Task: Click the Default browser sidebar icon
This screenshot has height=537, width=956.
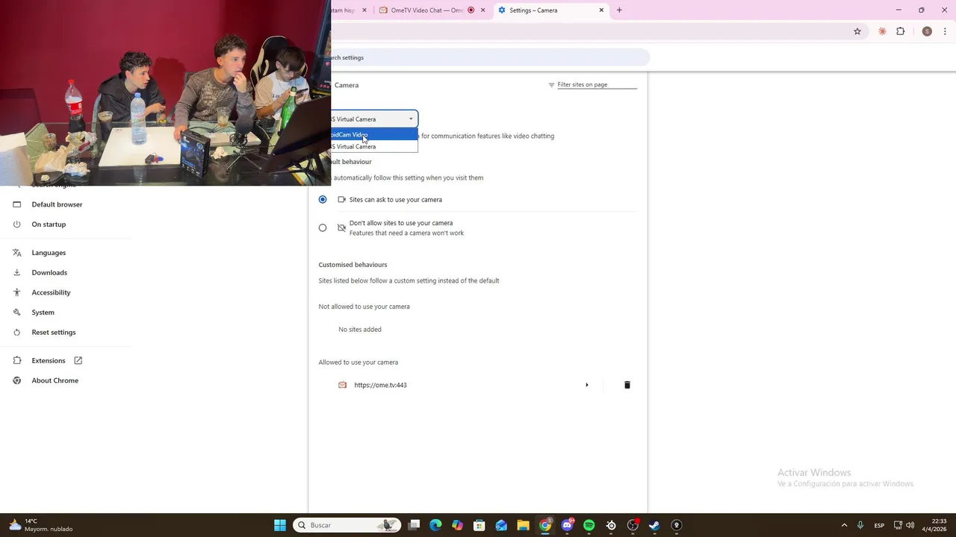Action: [x=16, y=204]
